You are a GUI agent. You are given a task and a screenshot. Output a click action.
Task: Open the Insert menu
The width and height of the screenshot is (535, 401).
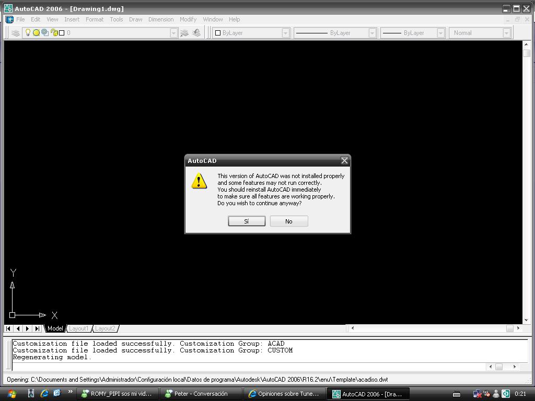click(x=72, y=19)
